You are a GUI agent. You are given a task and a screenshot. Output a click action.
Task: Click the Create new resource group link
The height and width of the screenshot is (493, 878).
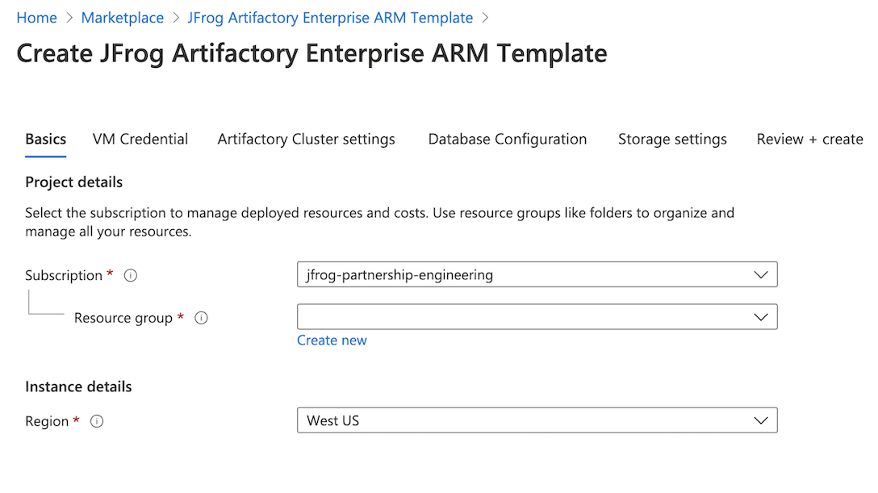coord(332,341)
